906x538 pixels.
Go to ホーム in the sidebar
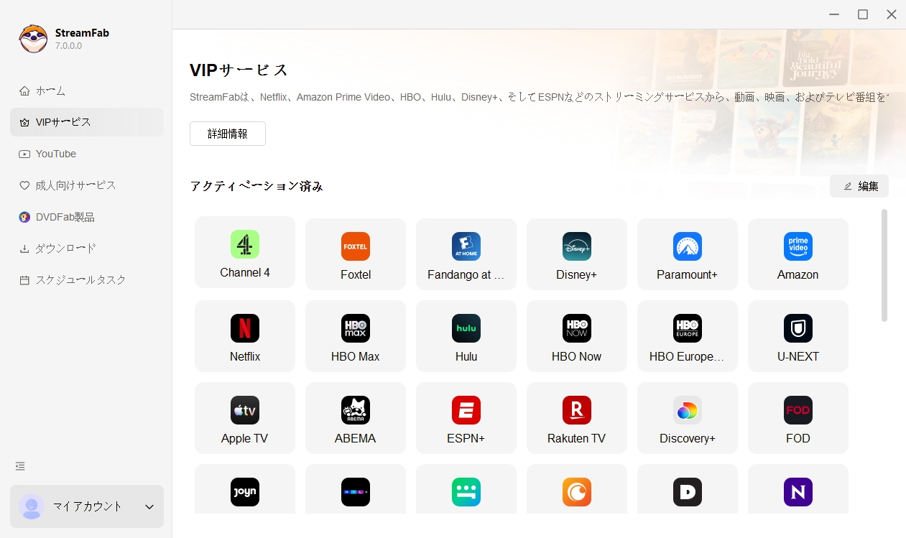tap(50, 91)
